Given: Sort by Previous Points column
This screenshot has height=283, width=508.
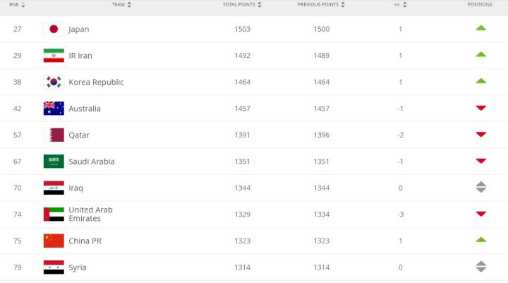Looking at the screenshot, I should [x=322, y=5].
